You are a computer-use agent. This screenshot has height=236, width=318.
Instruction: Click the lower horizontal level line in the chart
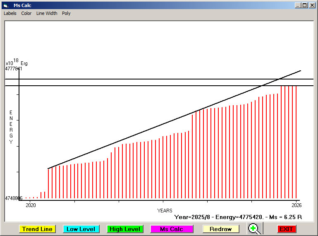[124, 86]
